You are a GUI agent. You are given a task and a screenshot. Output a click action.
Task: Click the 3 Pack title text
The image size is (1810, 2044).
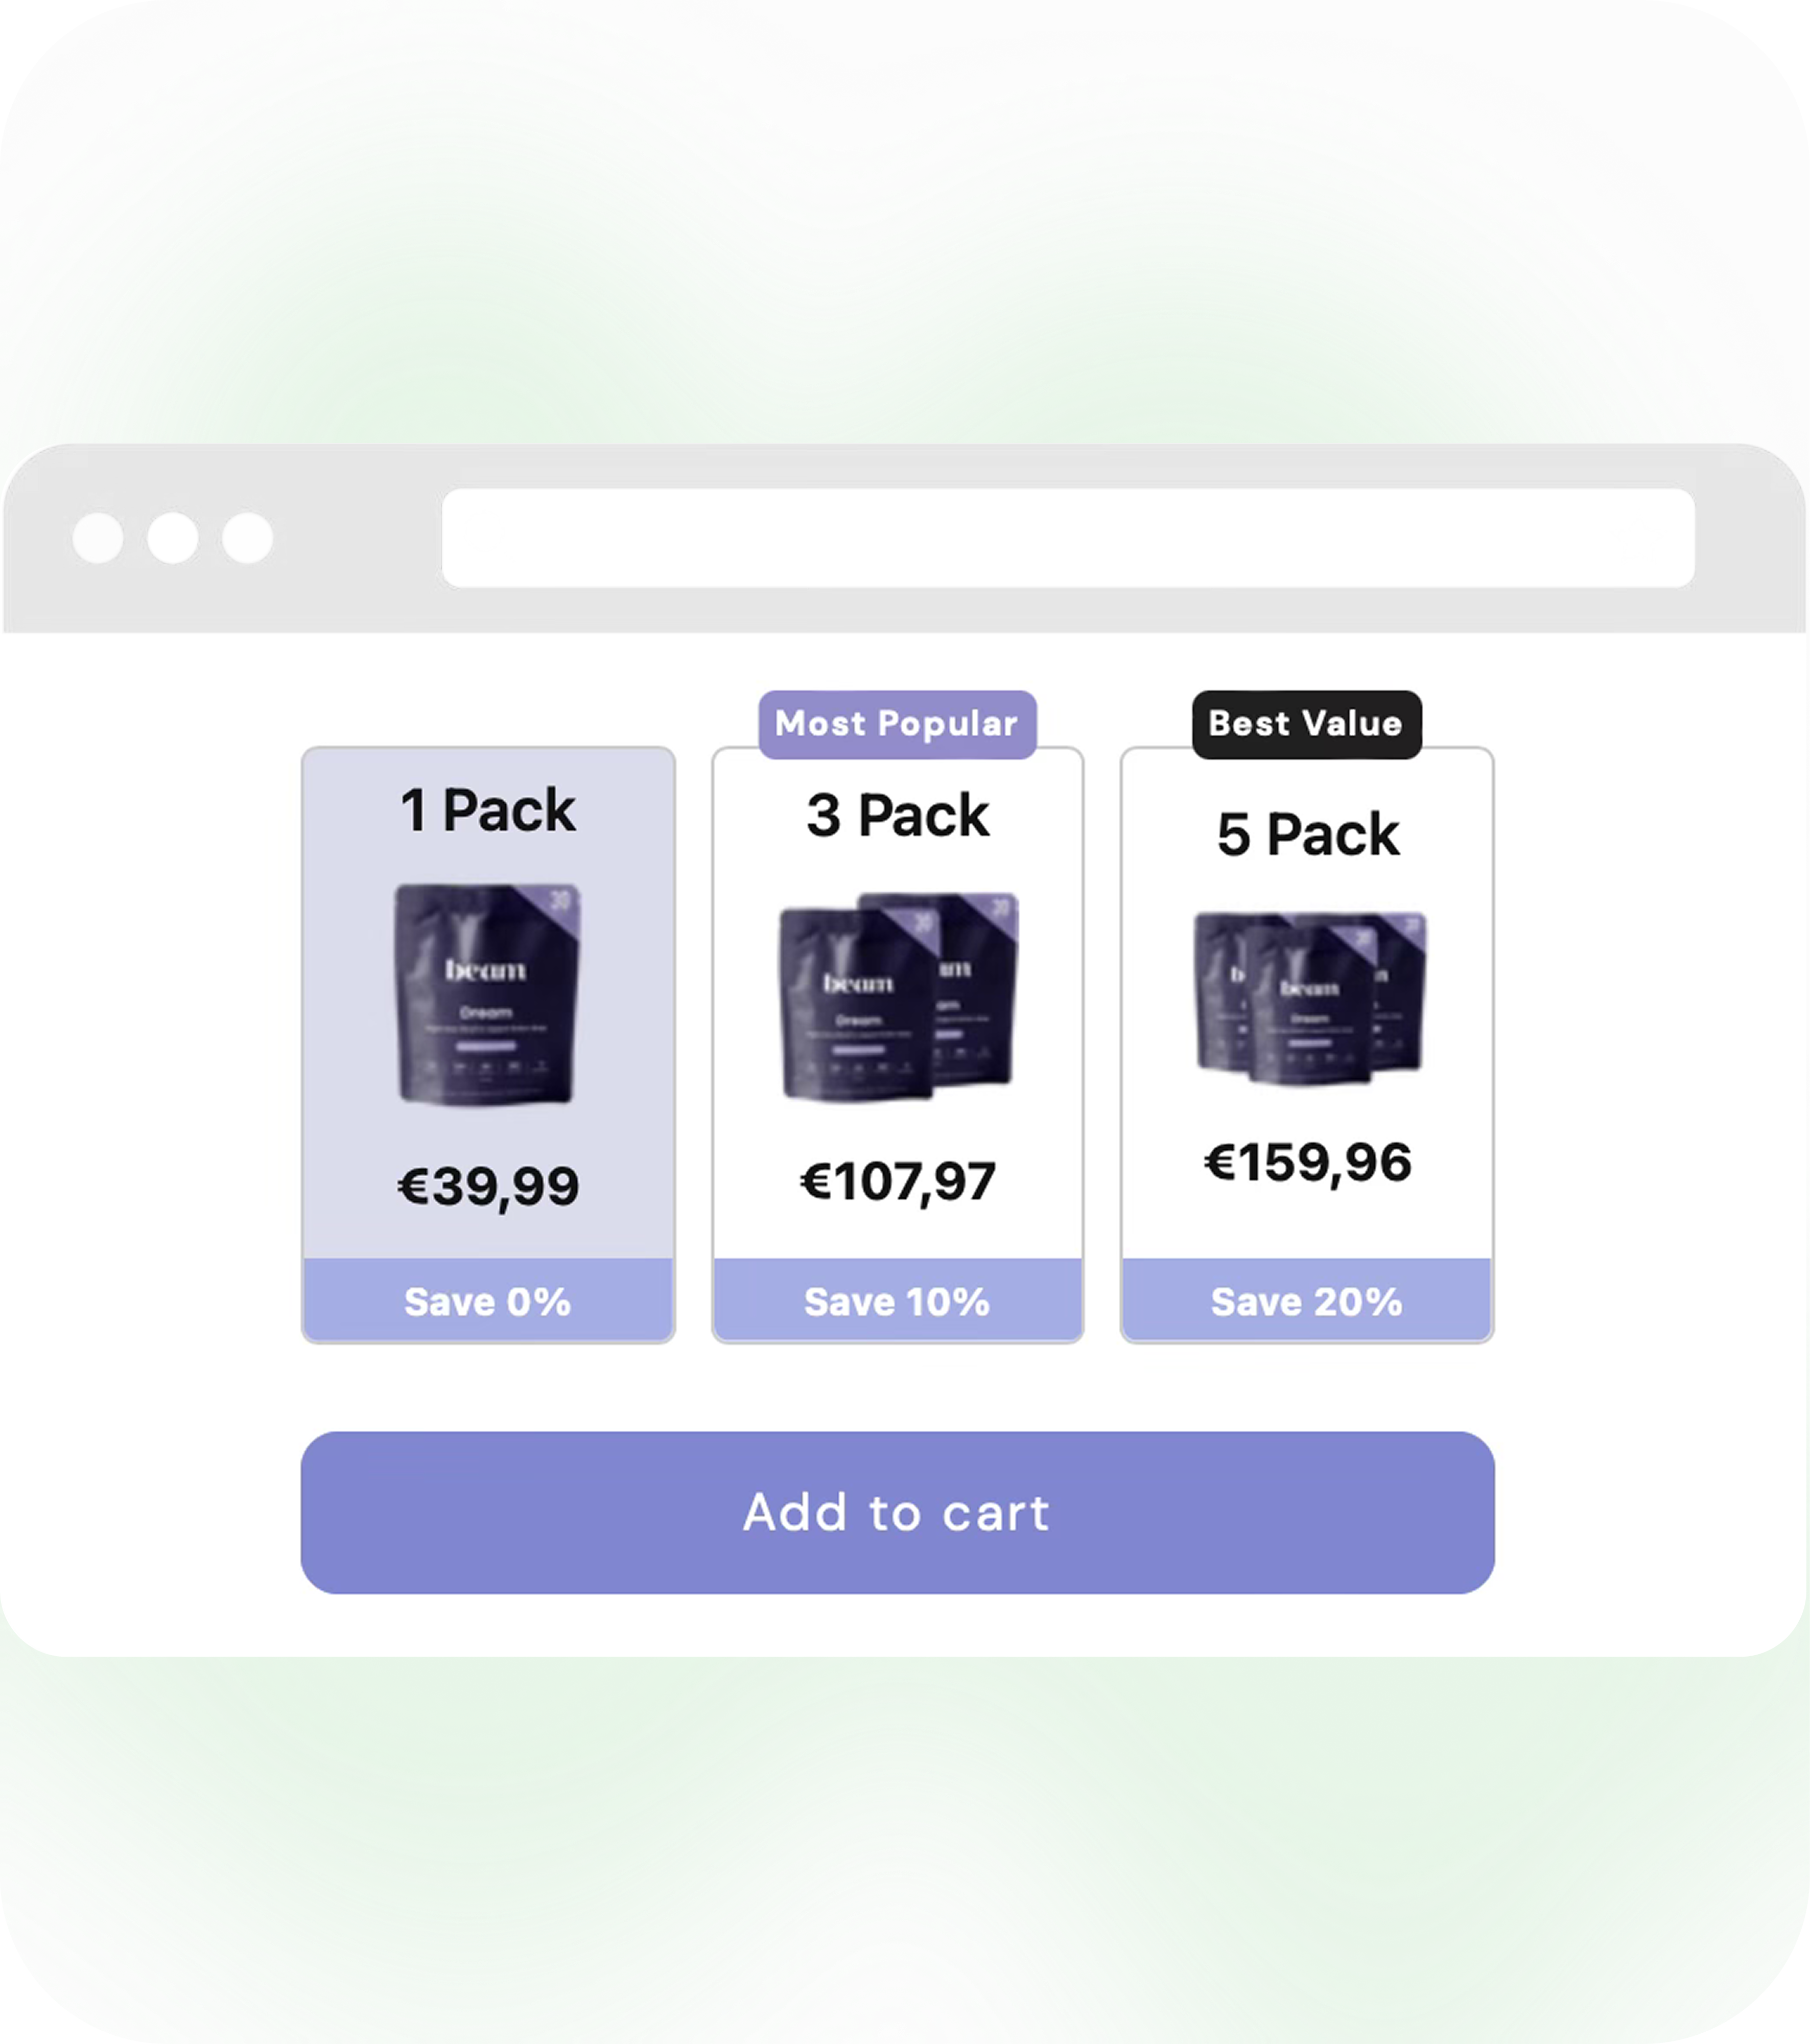tap(897, 815)
